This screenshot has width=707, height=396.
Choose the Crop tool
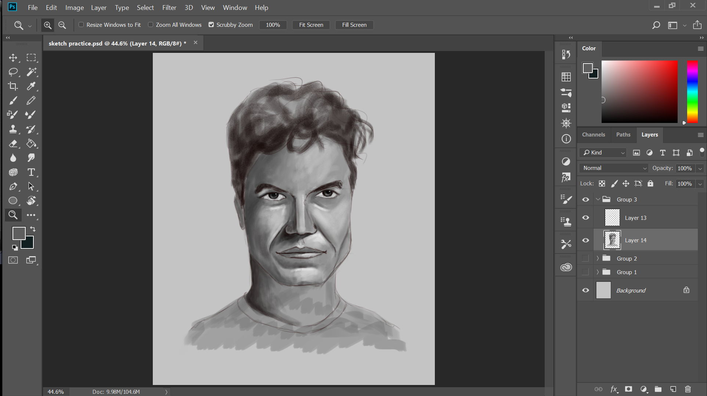13,86
